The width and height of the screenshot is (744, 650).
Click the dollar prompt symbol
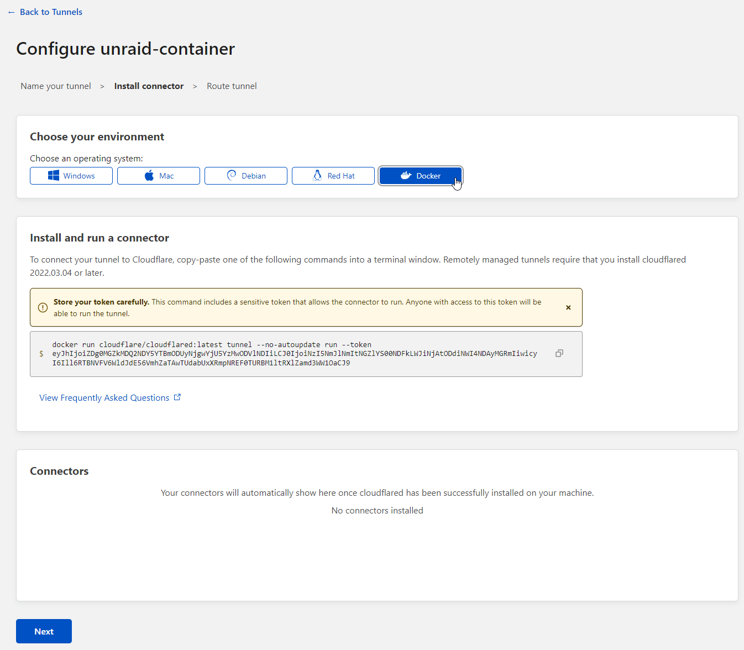pos(41,354)
